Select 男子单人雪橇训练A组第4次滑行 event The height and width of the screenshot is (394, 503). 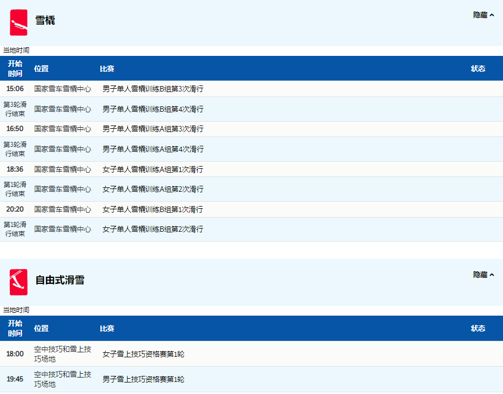tap(153, 149)
